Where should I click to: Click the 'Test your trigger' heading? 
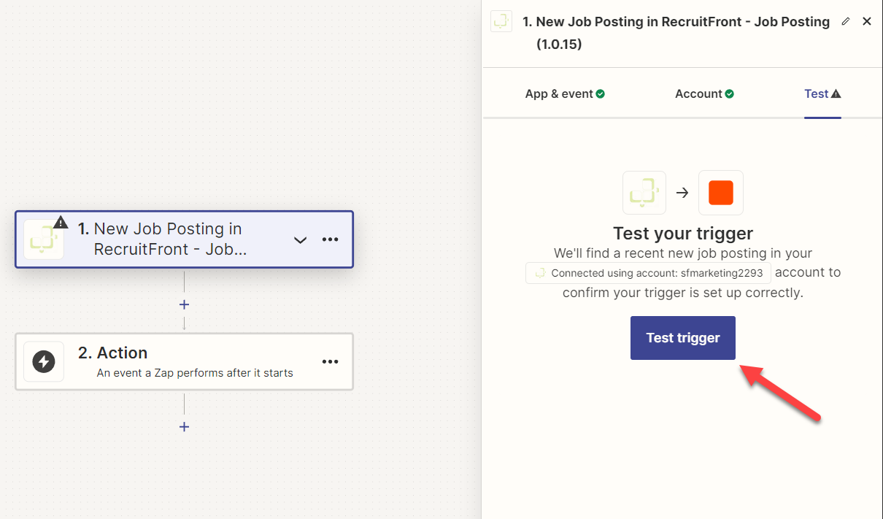(x=683, y=234)
